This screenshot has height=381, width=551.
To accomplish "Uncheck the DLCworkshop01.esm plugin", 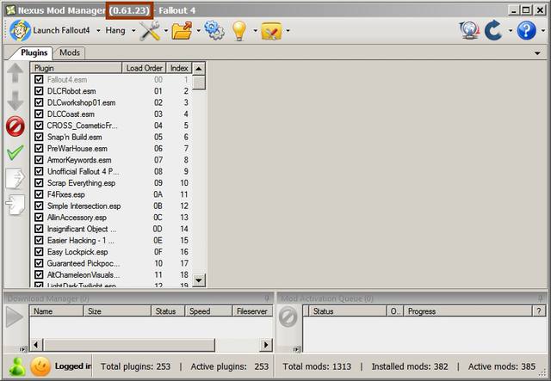I will [39, 102].
